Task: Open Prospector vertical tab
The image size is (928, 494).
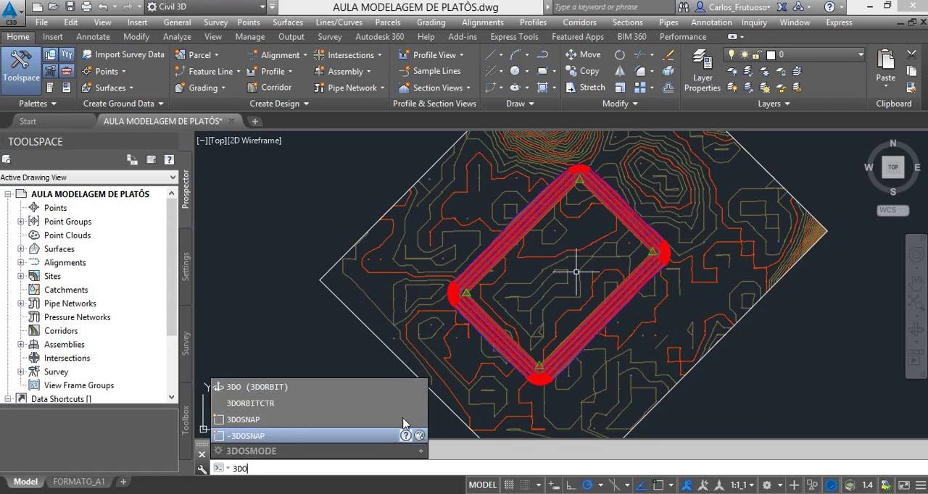Action: coord(186,190)
